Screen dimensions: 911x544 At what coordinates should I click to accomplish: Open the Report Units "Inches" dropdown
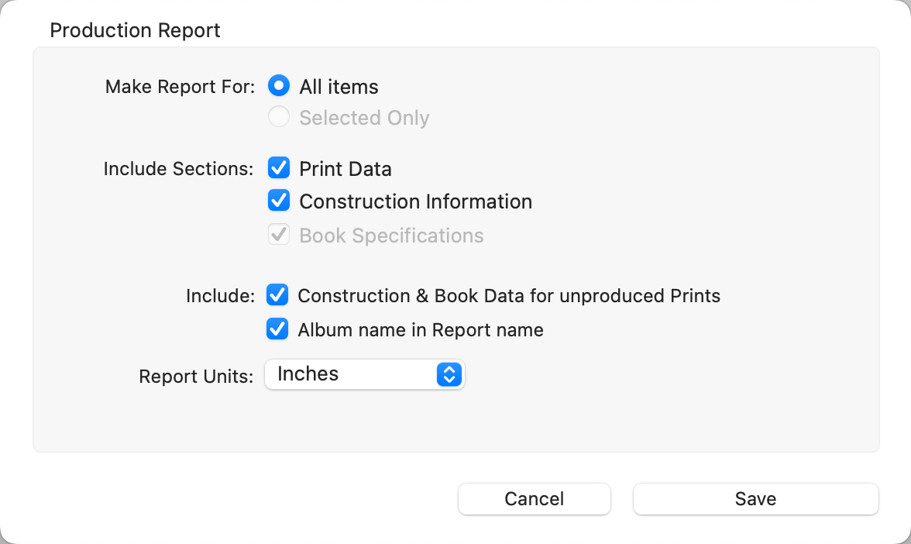pyautogui.click(x=364, y=375)
